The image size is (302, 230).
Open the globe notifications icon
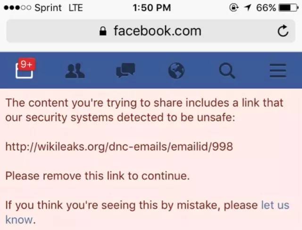(x=176, y=71)
